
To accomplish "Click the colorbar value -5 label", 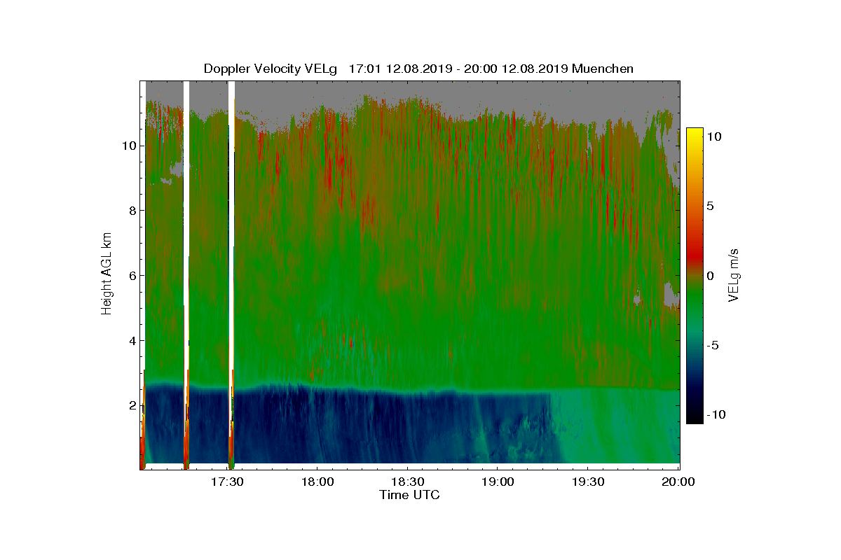I will click(x=713, y=345).
